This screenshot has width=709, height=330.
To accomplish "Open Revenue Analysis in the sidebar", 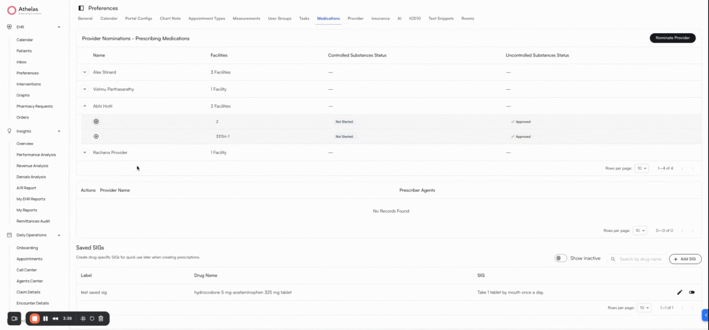I will tap(32, 166).
